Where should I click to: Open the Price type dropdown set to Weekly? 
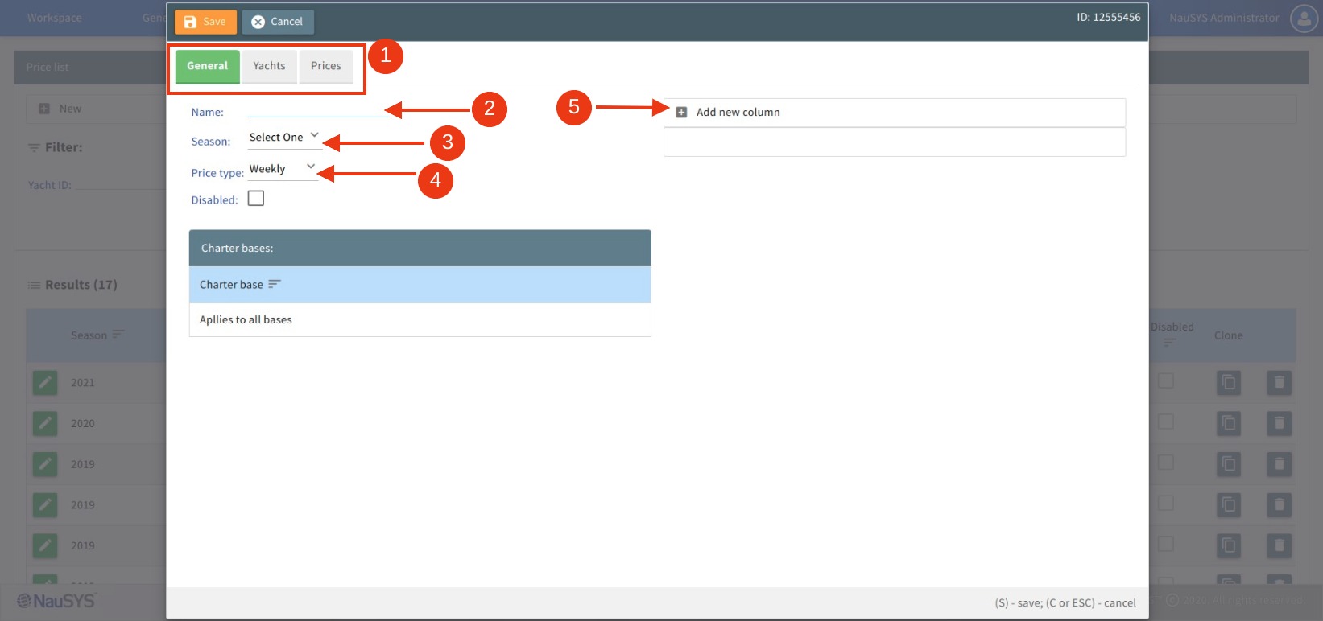pyautogui.click(x=283, y=169)
